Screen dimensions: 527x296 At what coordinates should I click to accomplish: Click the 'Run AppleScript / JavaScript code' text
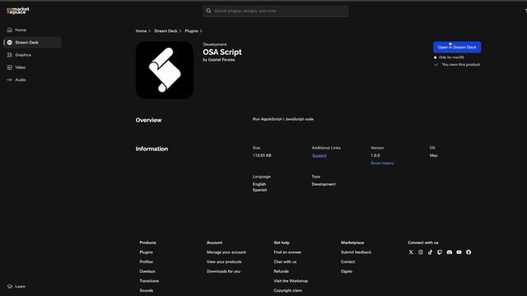(283, 119)
